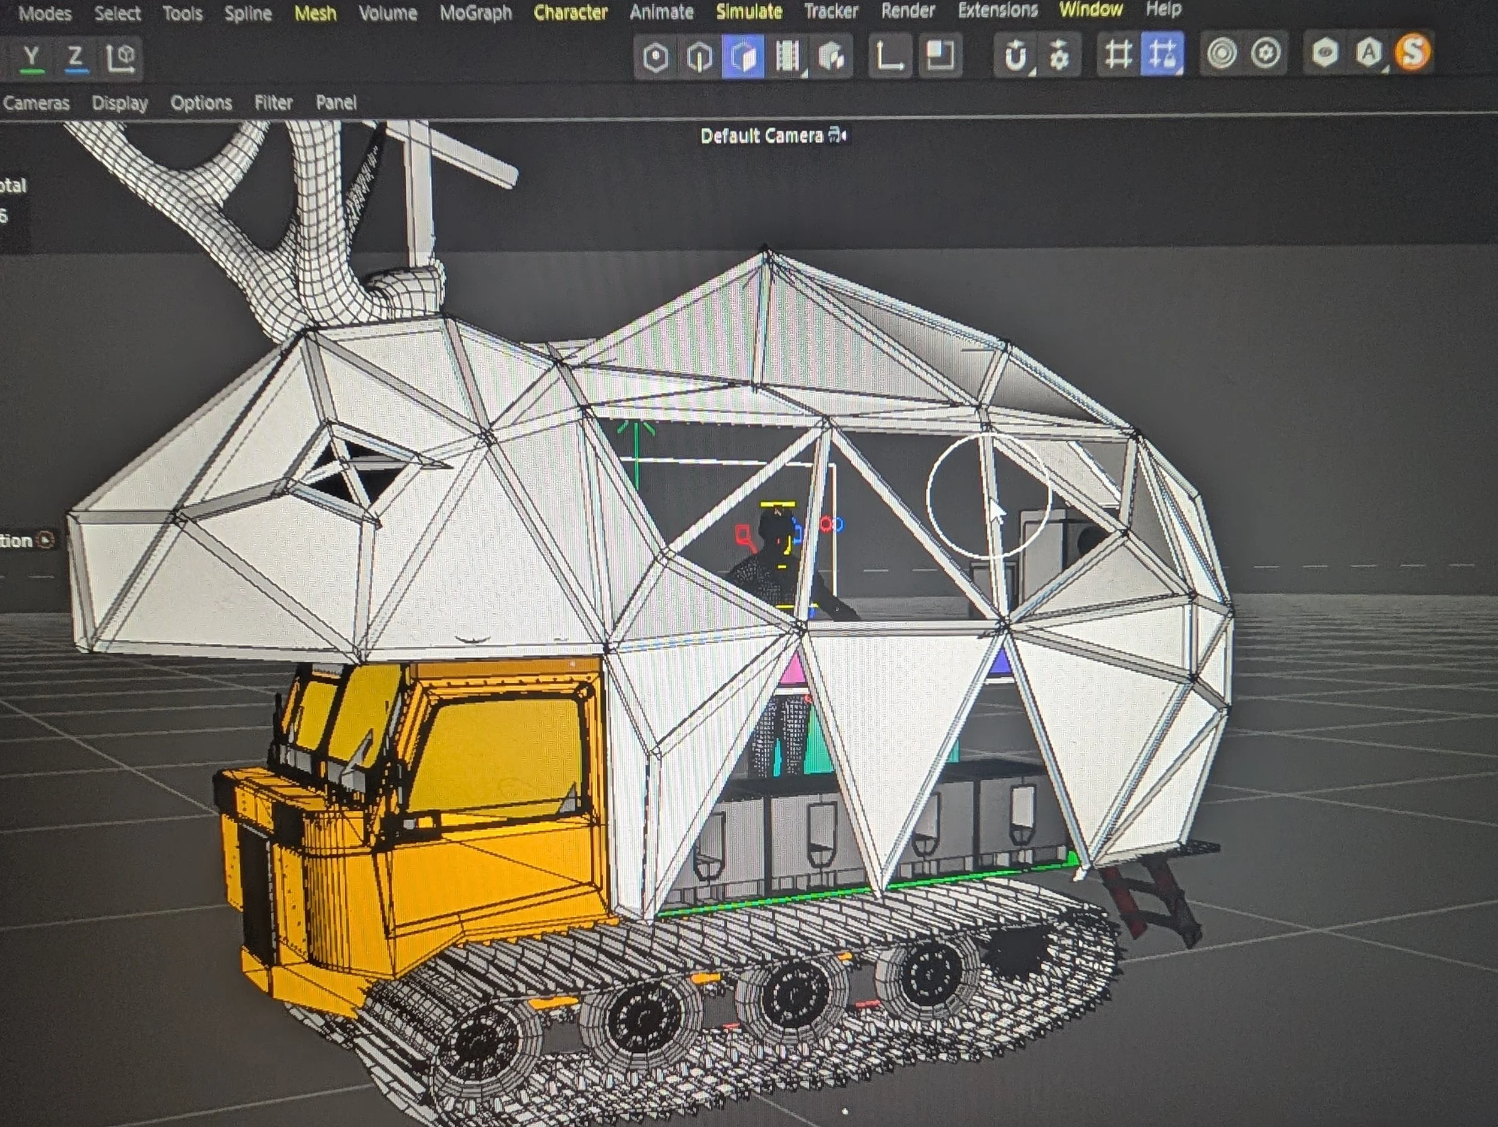Toggle snapping with the magnet icon
The height and width of the screenshot is (1127, 1498).
click(1015, 55)
